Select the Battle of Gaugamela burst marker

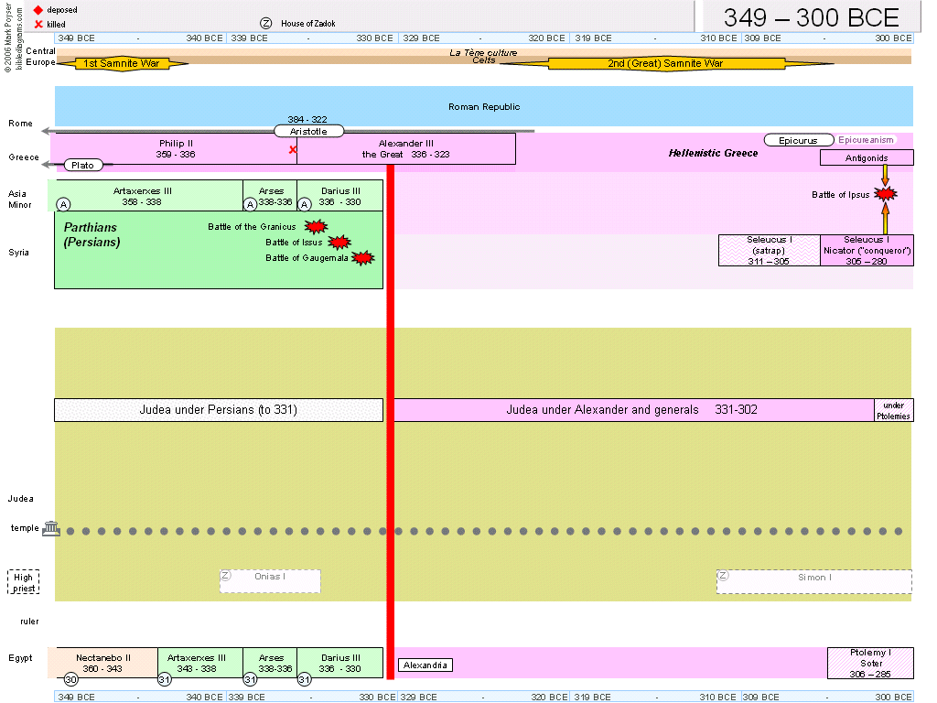[363, 258]
